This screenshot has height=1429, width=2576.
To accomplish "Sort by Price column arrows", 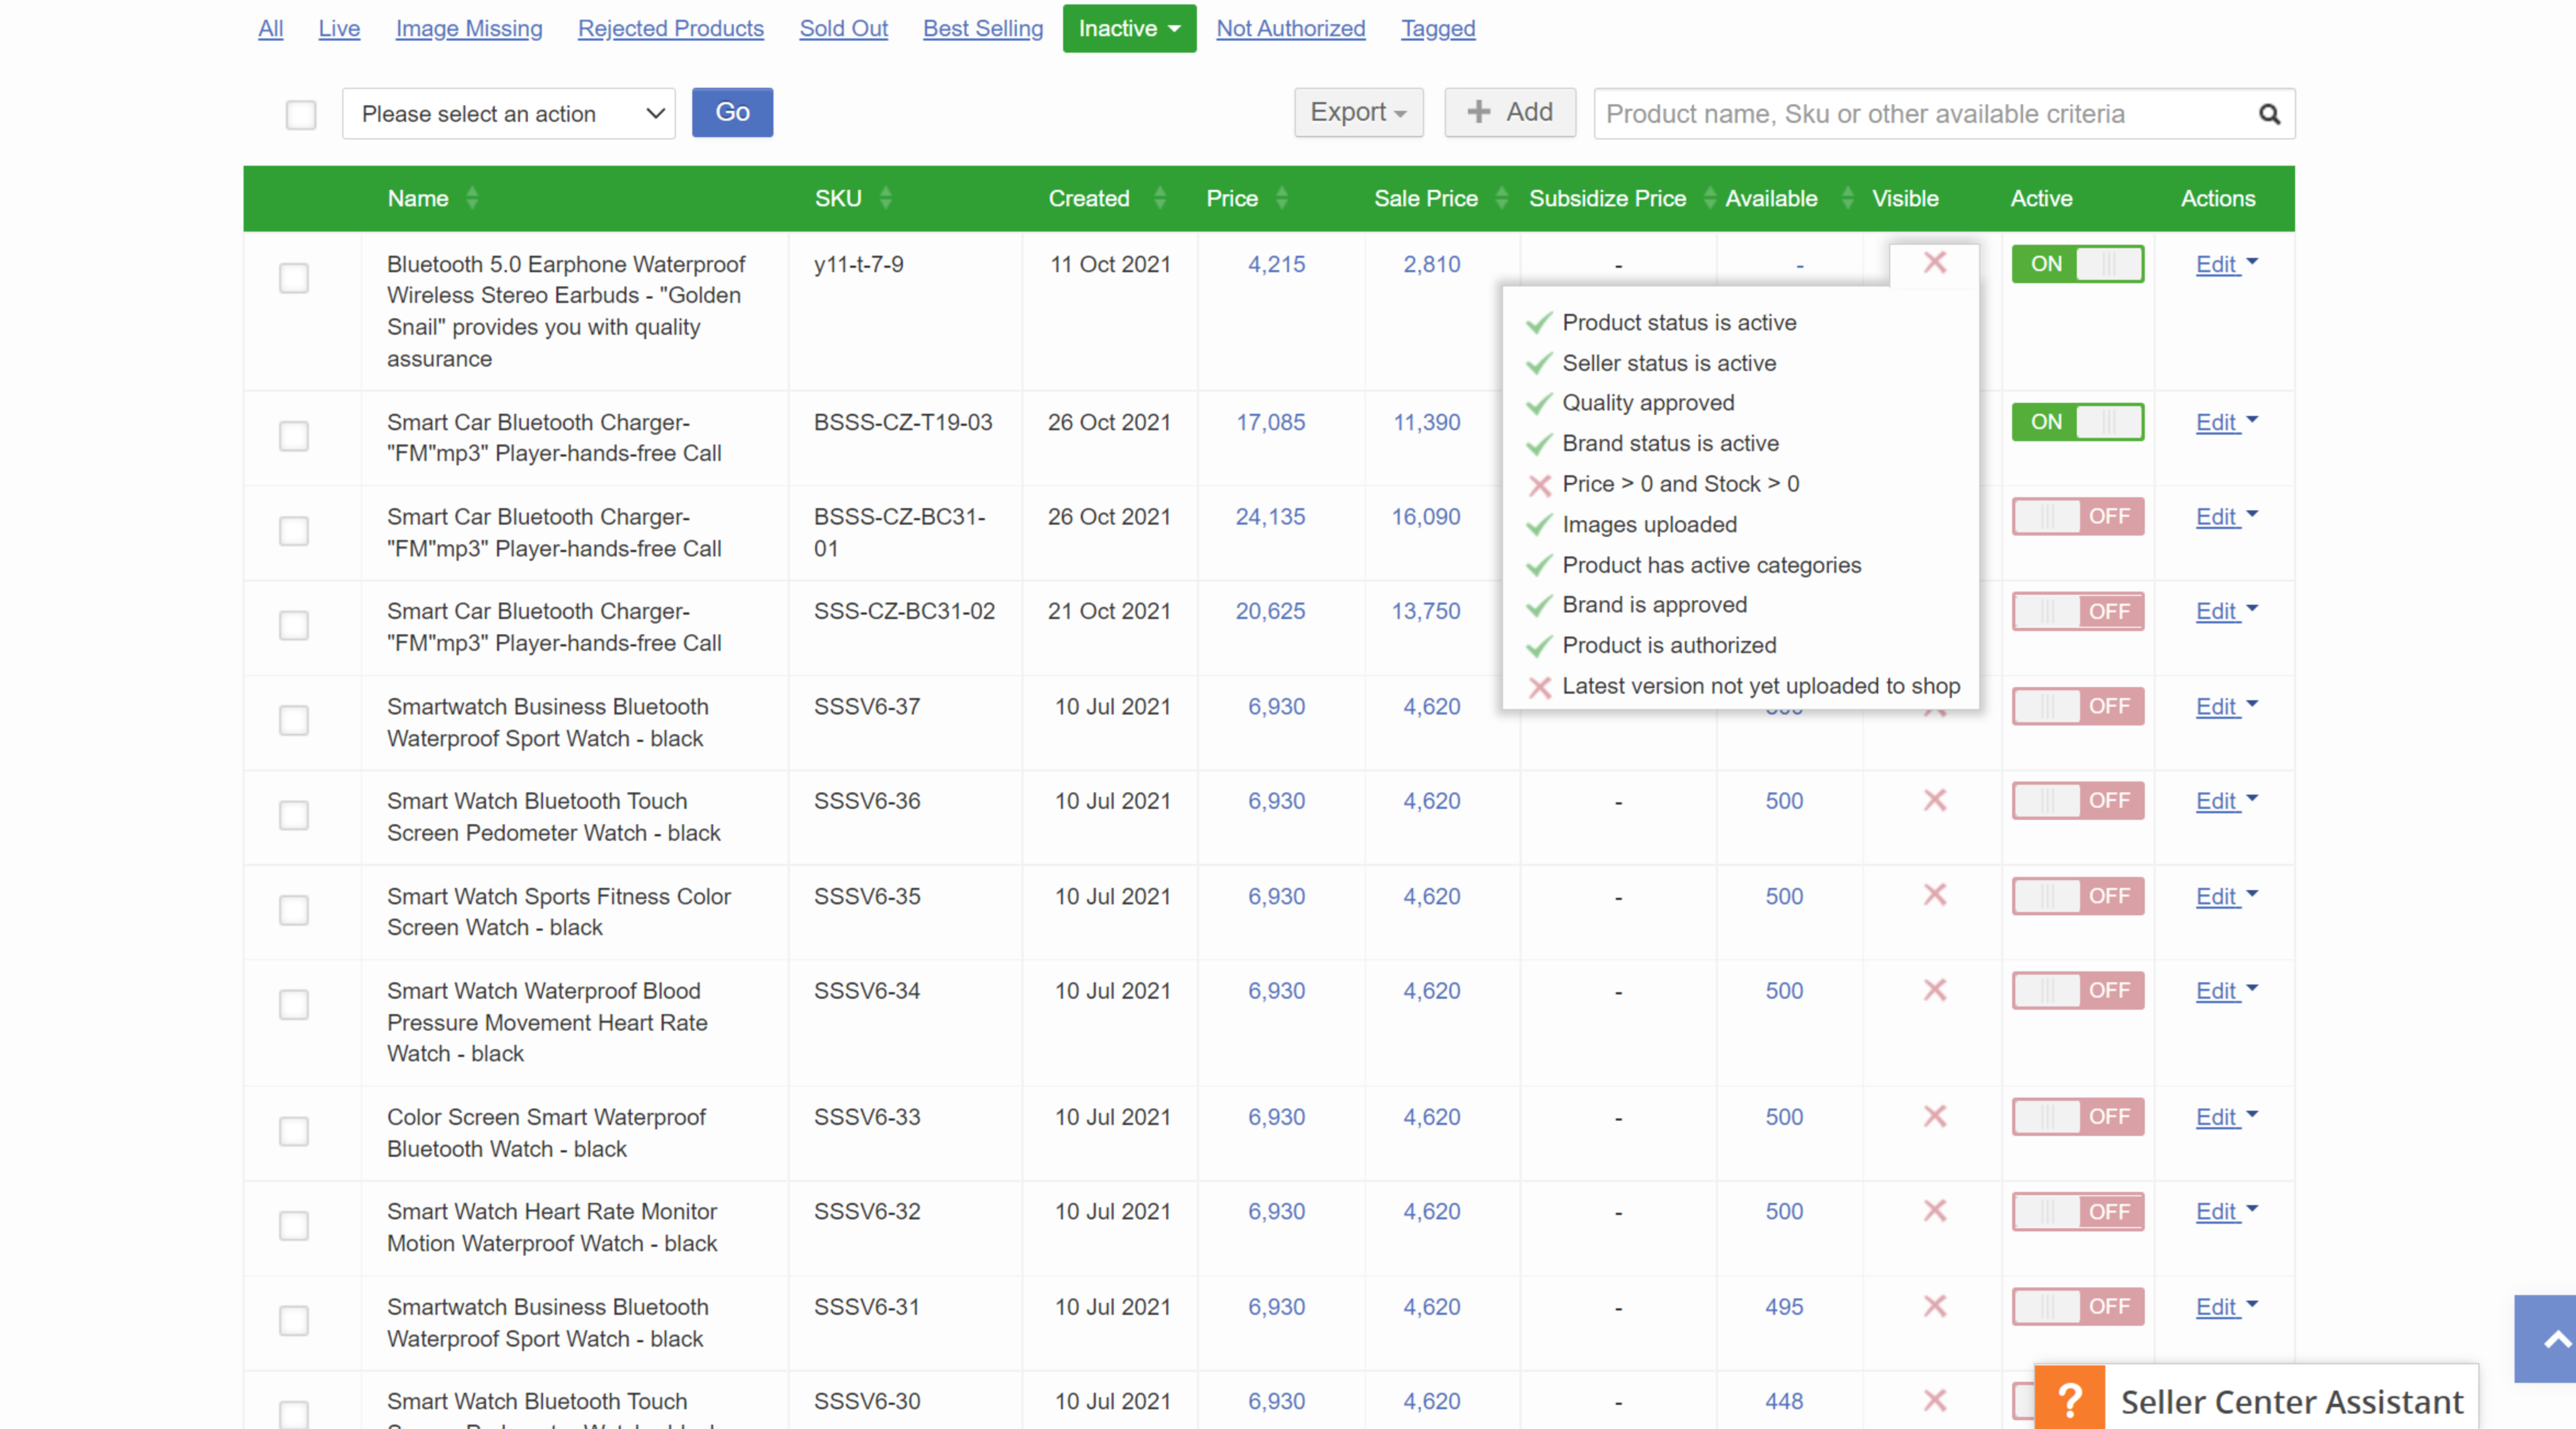I will 1281,198.
